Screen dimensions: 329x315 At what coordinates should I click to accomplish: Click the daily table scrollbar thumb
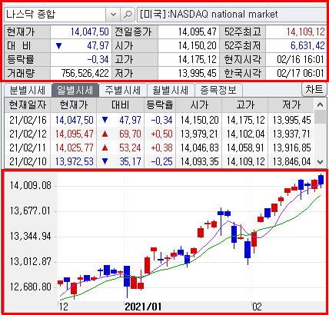[320, 118]
